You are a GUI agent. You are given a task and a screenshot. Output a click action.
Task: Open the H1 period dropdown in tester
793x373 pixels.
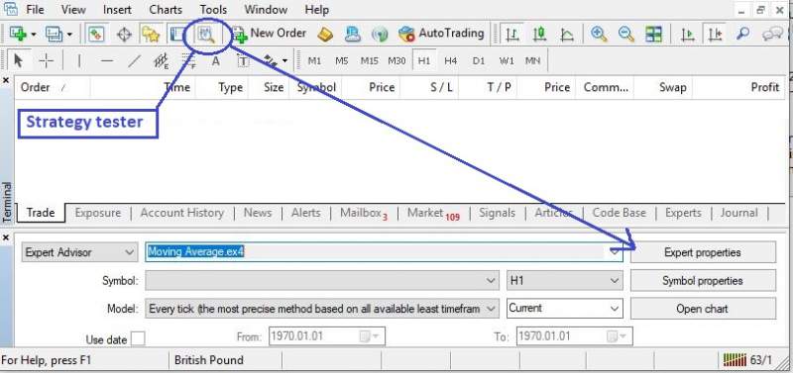564,281
